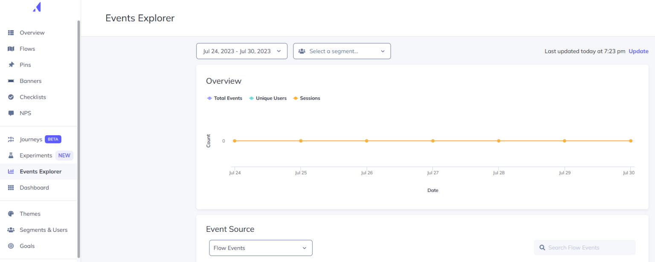Screen dimensions: 655x262
Task: Open Pins from the sidebar icon
Action: pos(10,65)
